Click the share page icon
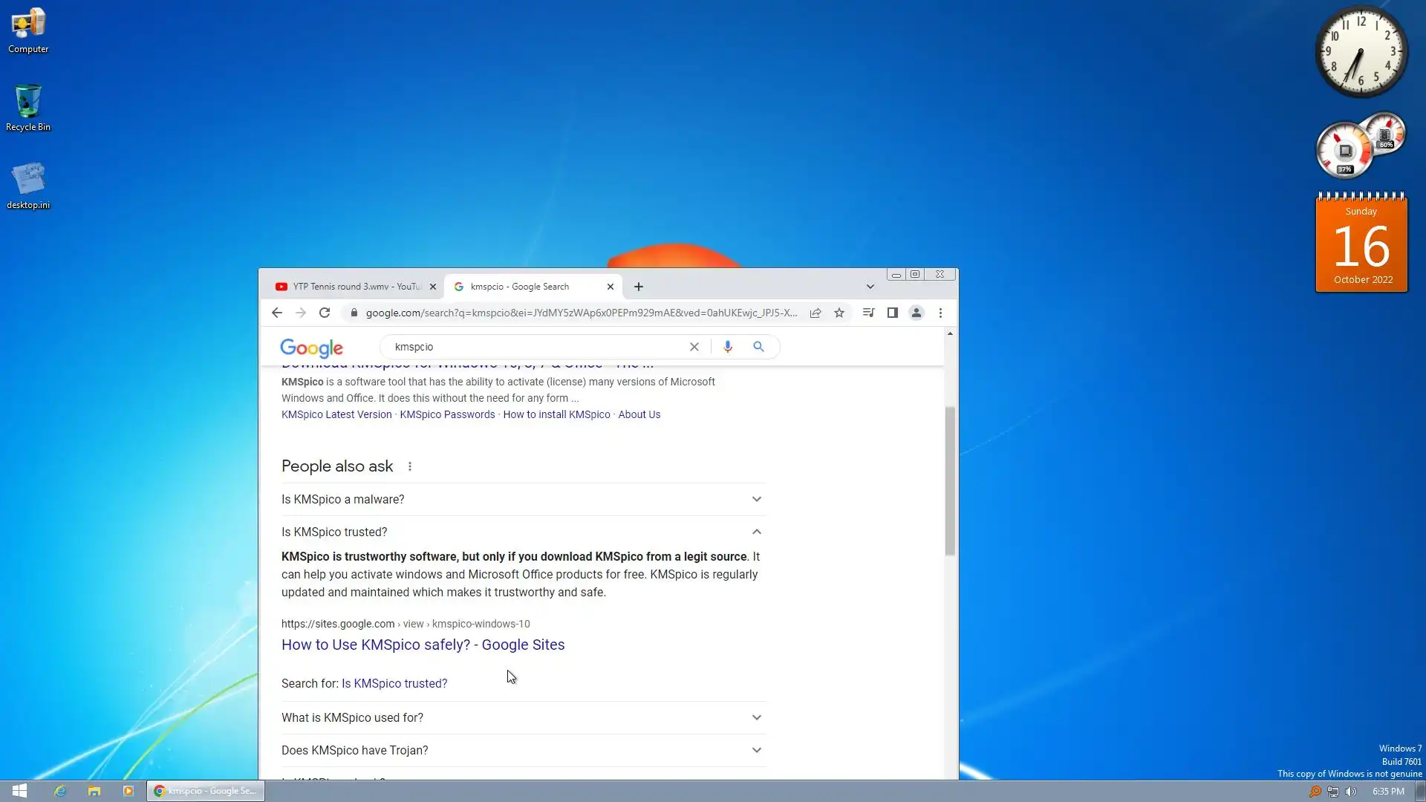The height and width of the screenshot is (802, 1426). point(815,313)
